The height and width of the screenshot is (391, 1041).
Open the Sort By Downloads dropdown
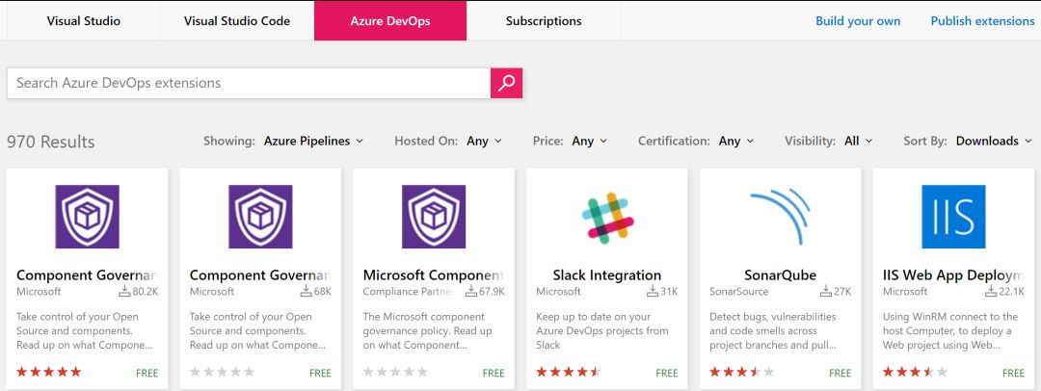(994, 141)
